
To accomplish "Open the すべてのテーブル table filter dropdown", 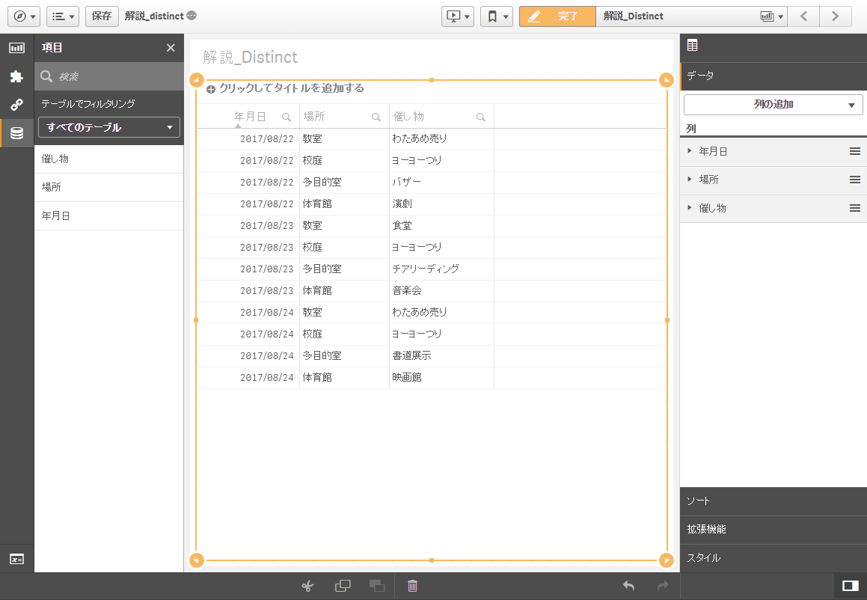I will tap(109, 127).
